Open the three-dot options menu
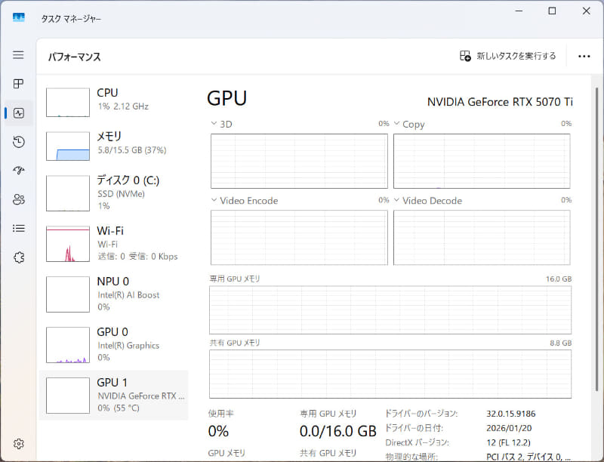This screenshot has width=604, height=462. tap(584, 55)
